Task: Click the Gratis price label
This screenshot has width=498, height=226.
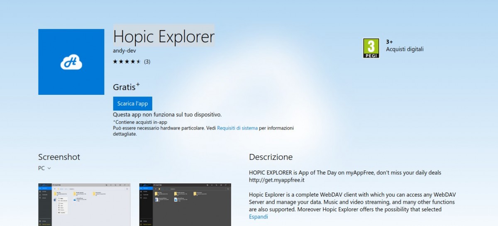Action: pos(126,87)
